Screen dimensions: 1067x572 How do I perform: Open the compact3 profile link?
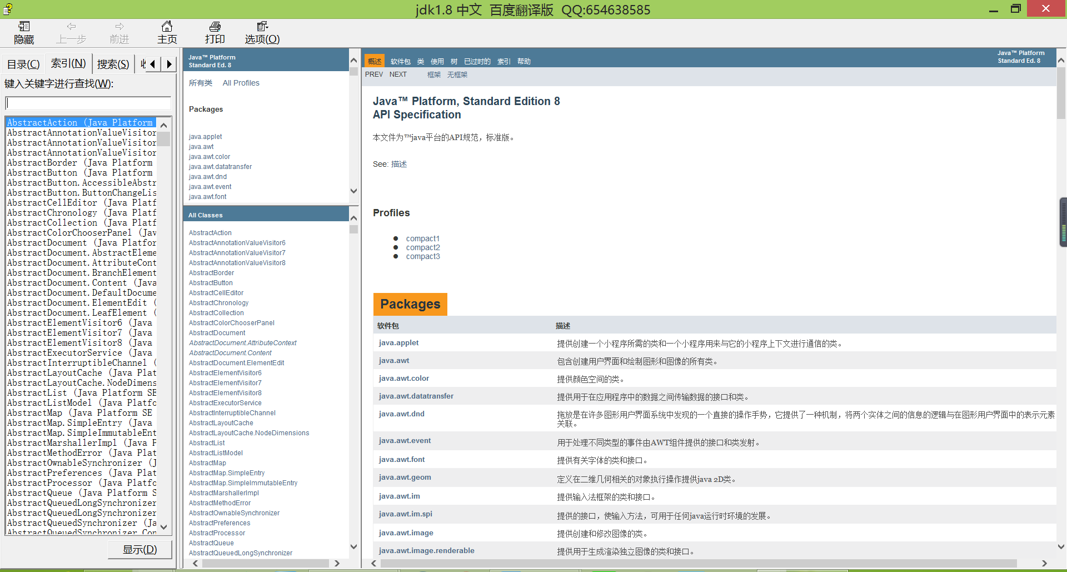coord(423,256)
